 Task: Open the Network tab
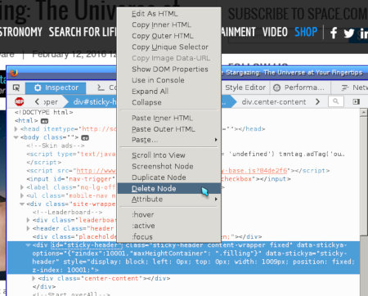coord(354,87)
